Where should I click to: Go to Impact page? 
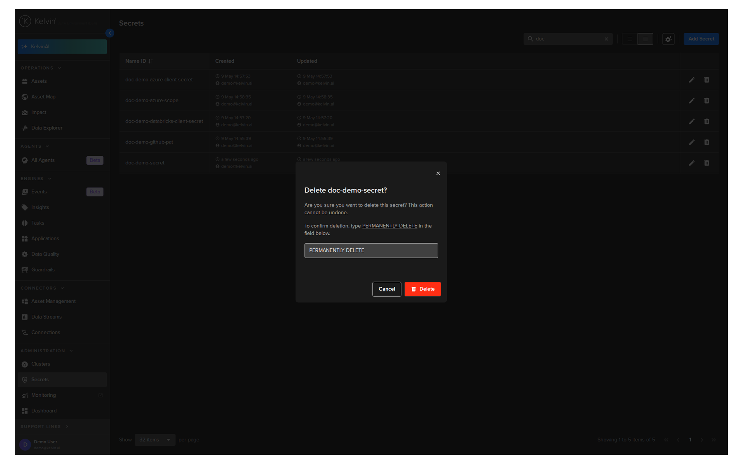coord(62,112)
